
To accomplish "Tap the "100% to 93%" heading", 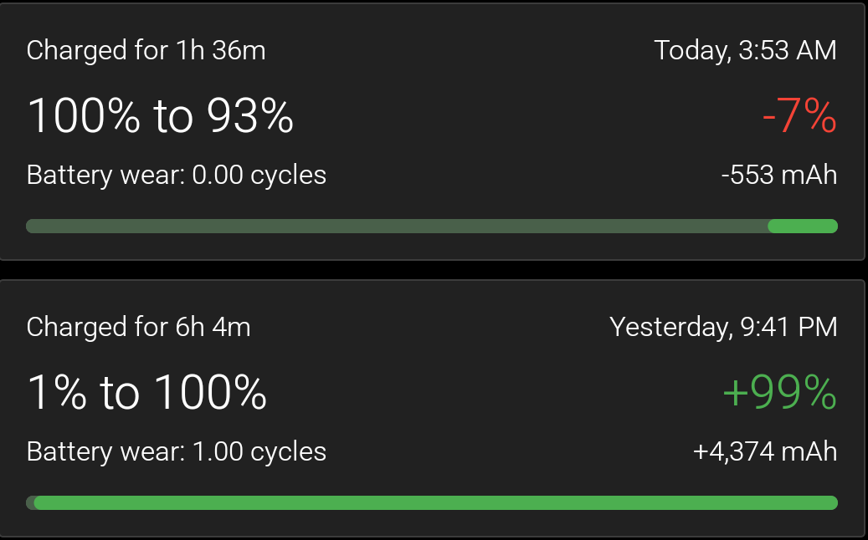I will 160,115.
